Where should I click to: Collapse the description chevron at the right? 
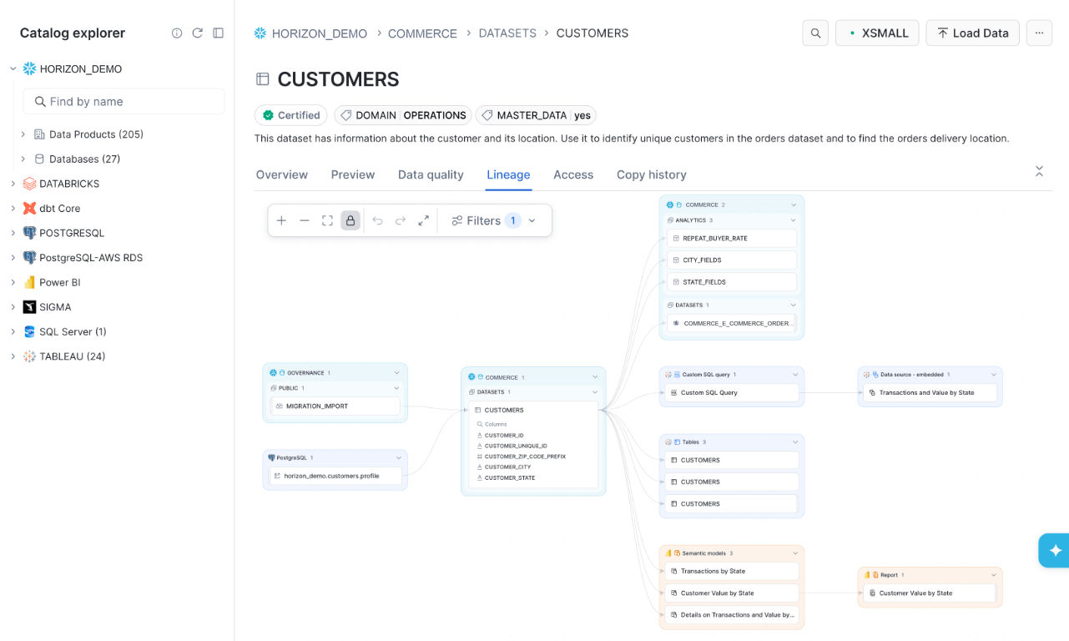pyautogui.click(x=1039, y=171)
